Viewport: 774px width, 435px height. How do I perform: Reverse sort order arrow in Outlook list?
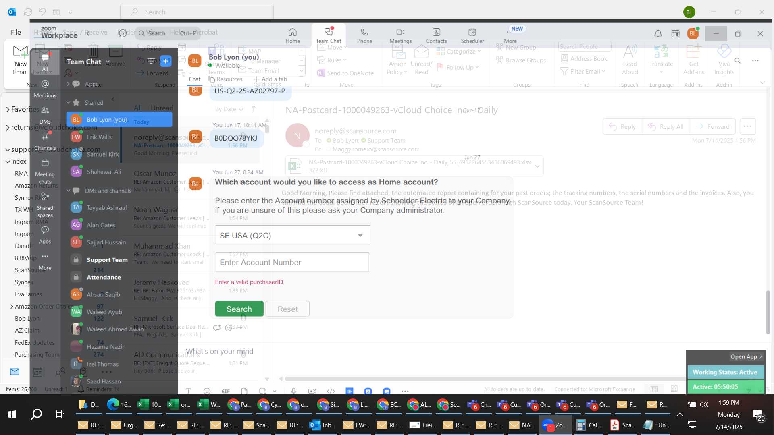[x=254, y=109]
